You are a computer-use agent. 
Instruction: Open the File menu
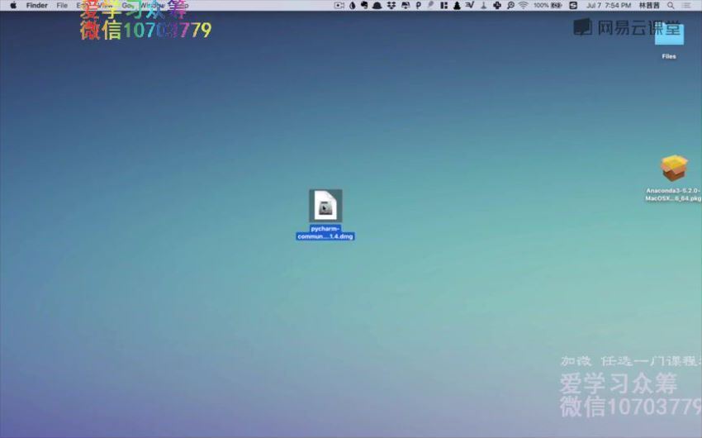coord(62,6)
